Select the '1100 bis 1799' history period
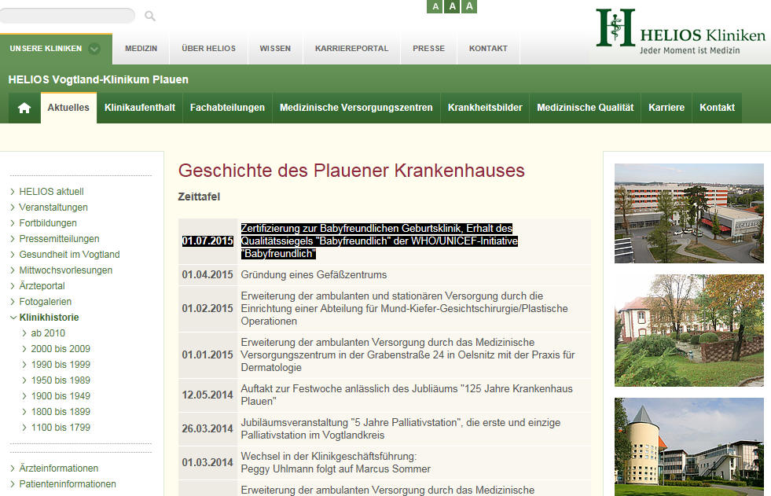 tap(61, 428)
